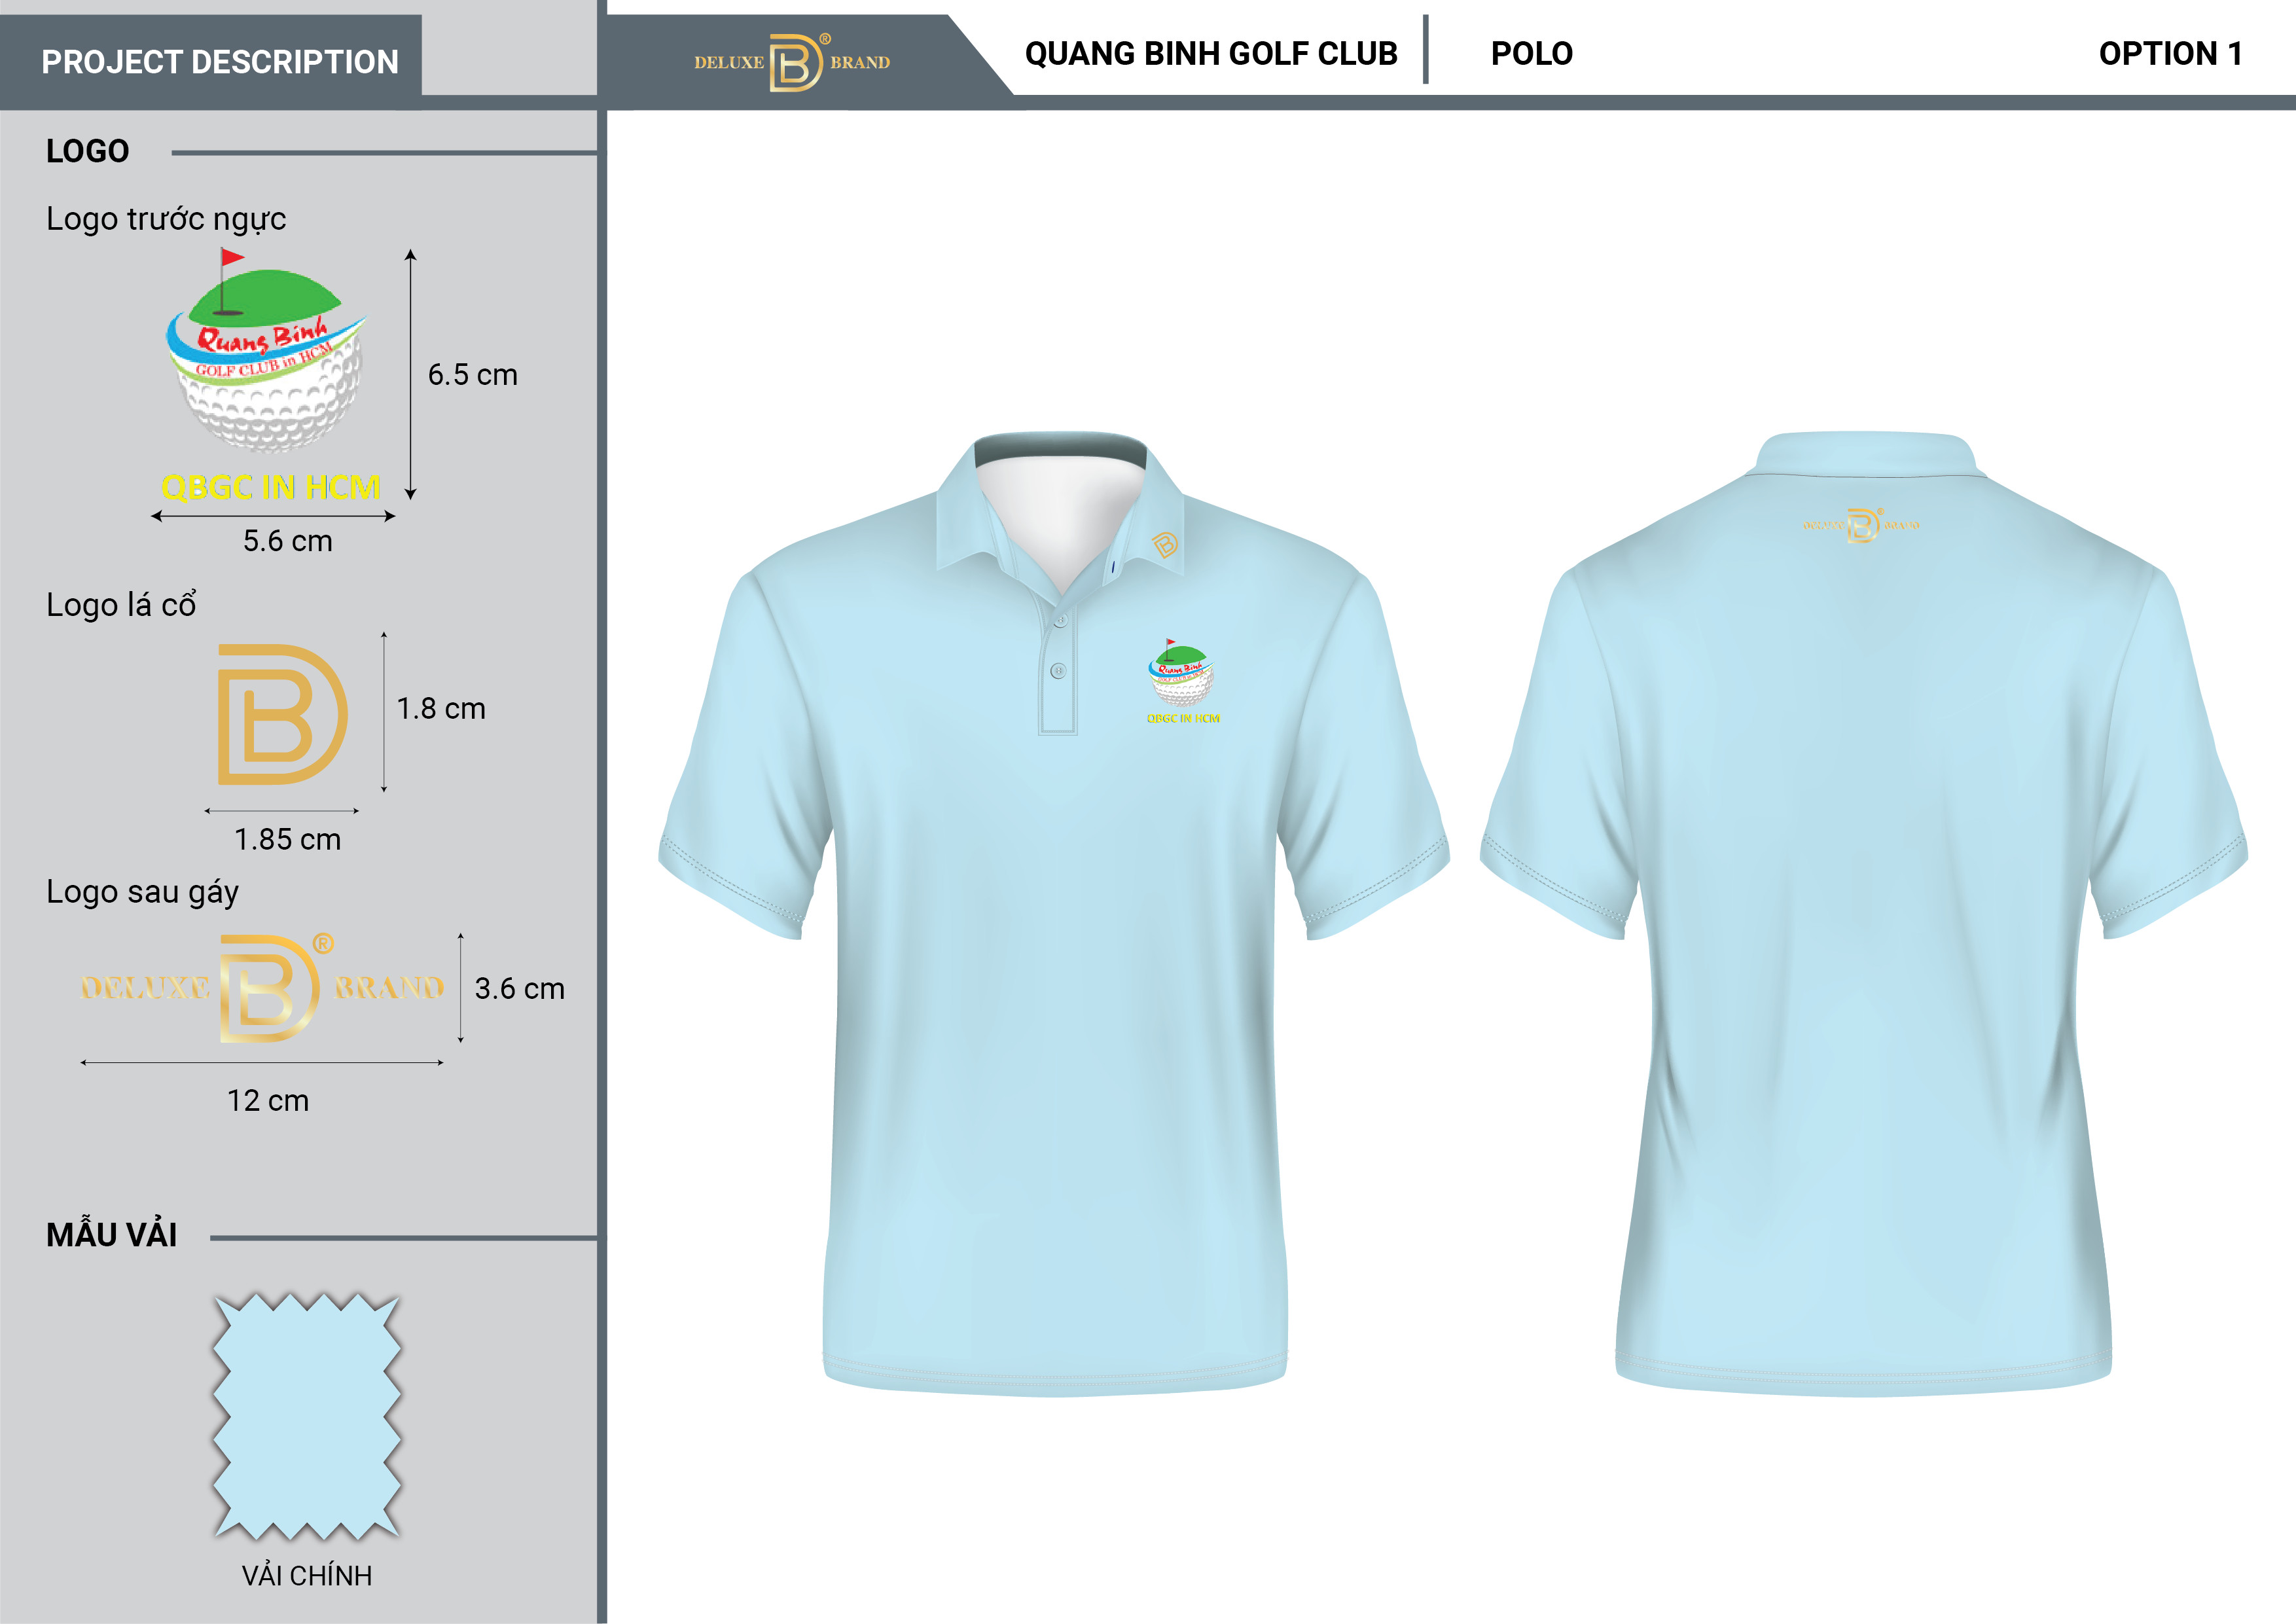The width and height of the screenshot is (2296, 1624).
Task: Click the top placket button on polo
Action: click(1061, 621)
